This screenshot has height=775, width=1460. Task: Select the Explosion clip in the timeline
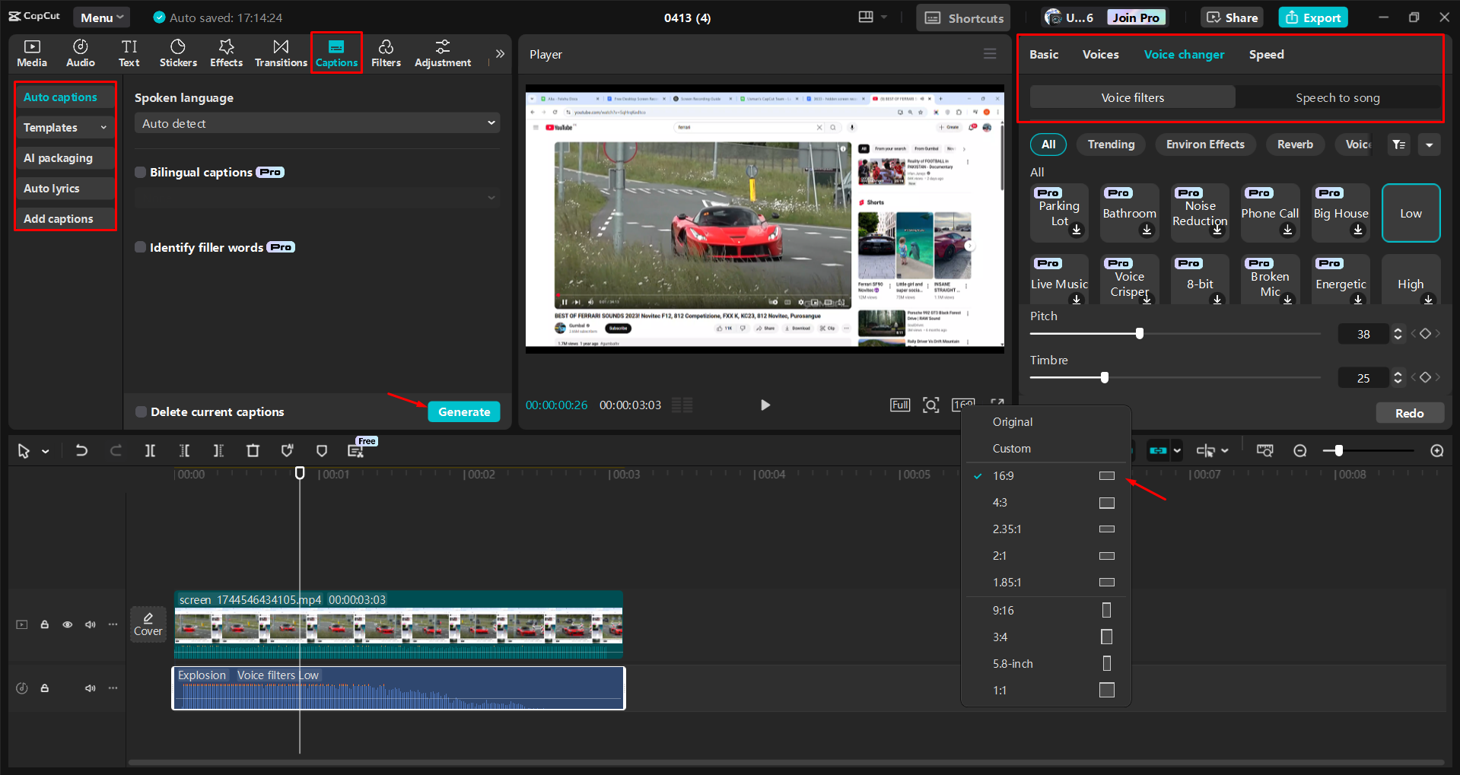(397, 688)
